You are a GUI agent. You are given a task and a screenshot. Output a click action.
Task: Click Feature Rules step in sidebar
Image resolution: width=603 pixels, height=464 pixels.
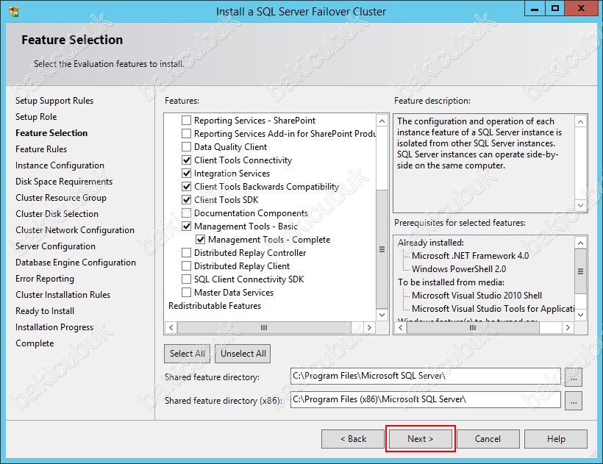[x=40, y=149]
